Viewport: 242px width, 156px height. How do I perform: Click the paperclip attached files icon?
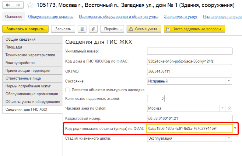[x=93, y=29]
